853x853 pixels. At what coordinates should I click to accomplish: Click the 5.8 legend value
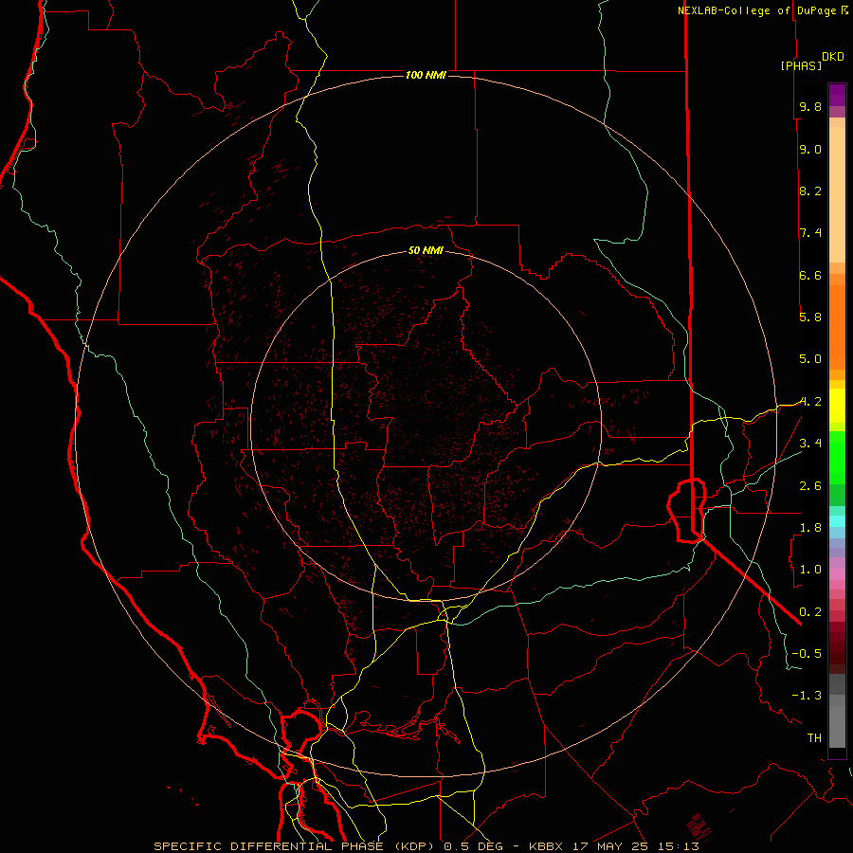(x=810, y=318)
